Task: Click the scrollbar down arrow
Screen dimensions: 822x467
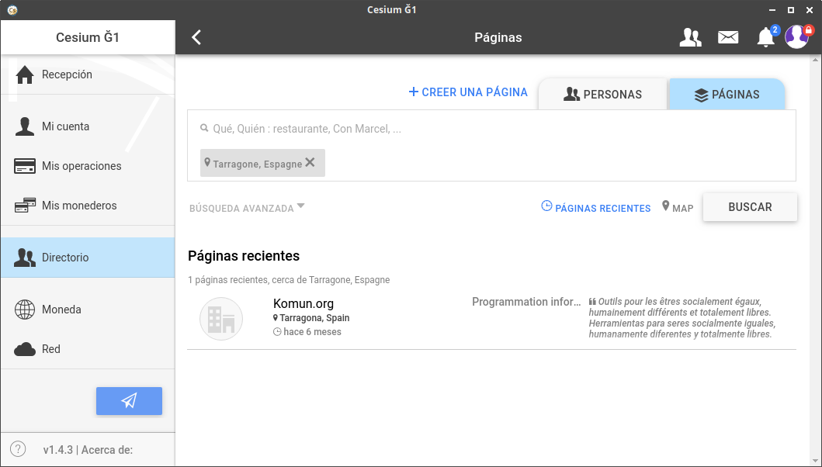Action: (x=813, y=460)
